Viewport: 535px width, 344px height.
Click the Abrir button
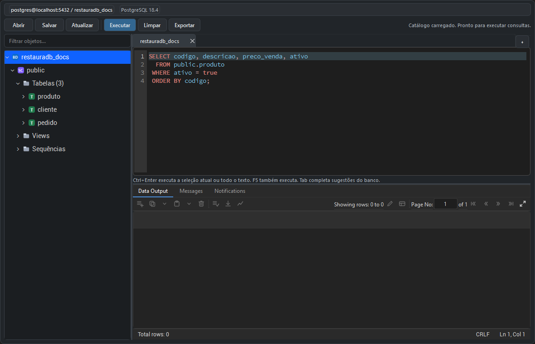[x=19, y=25]
